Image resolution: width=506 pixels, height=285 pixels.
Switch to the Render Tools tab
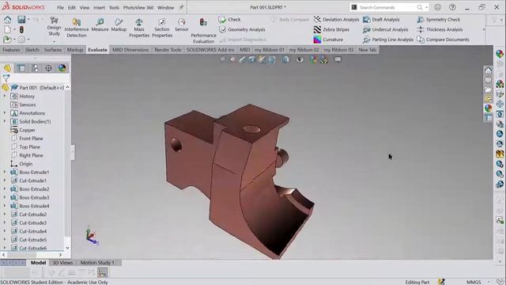click(168, 50)
